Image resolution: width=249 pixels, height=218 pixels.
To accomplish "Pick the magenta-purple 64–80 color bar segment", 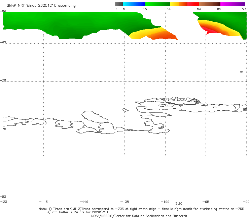I will coord(233,4).
